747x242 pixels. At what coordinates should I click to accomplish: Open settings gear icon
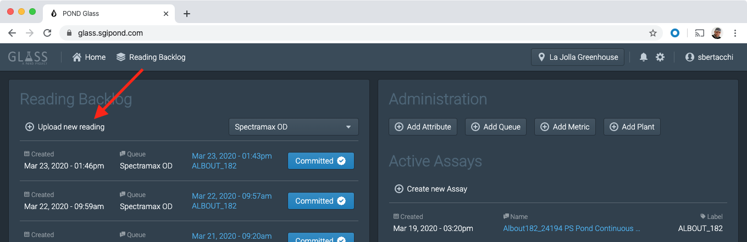pos(660,57)
